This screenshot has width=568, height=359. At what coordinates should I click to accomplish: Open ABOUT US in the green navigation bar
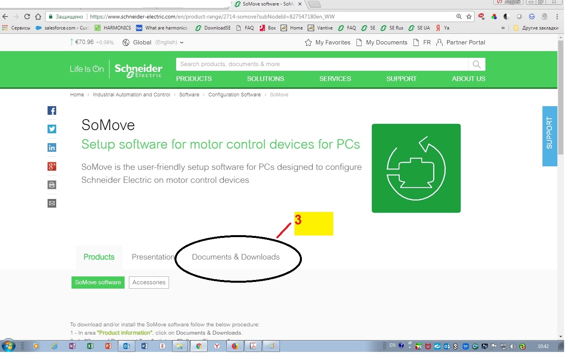click(x=469, y=79)
